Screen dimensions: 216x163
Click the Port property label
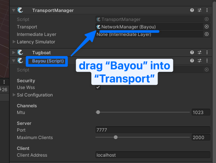tap(21, 130)
